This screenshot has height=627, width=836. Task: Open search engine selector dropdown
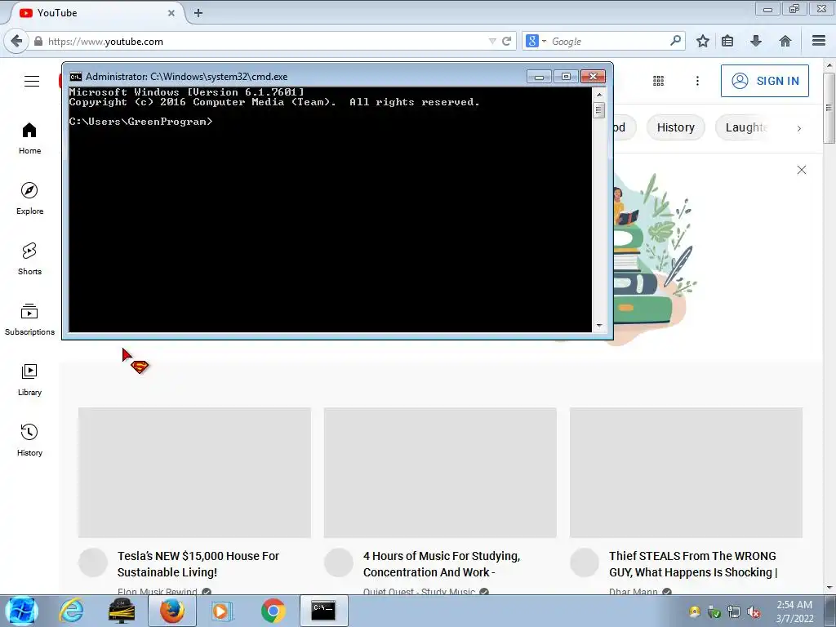point(536,41)
